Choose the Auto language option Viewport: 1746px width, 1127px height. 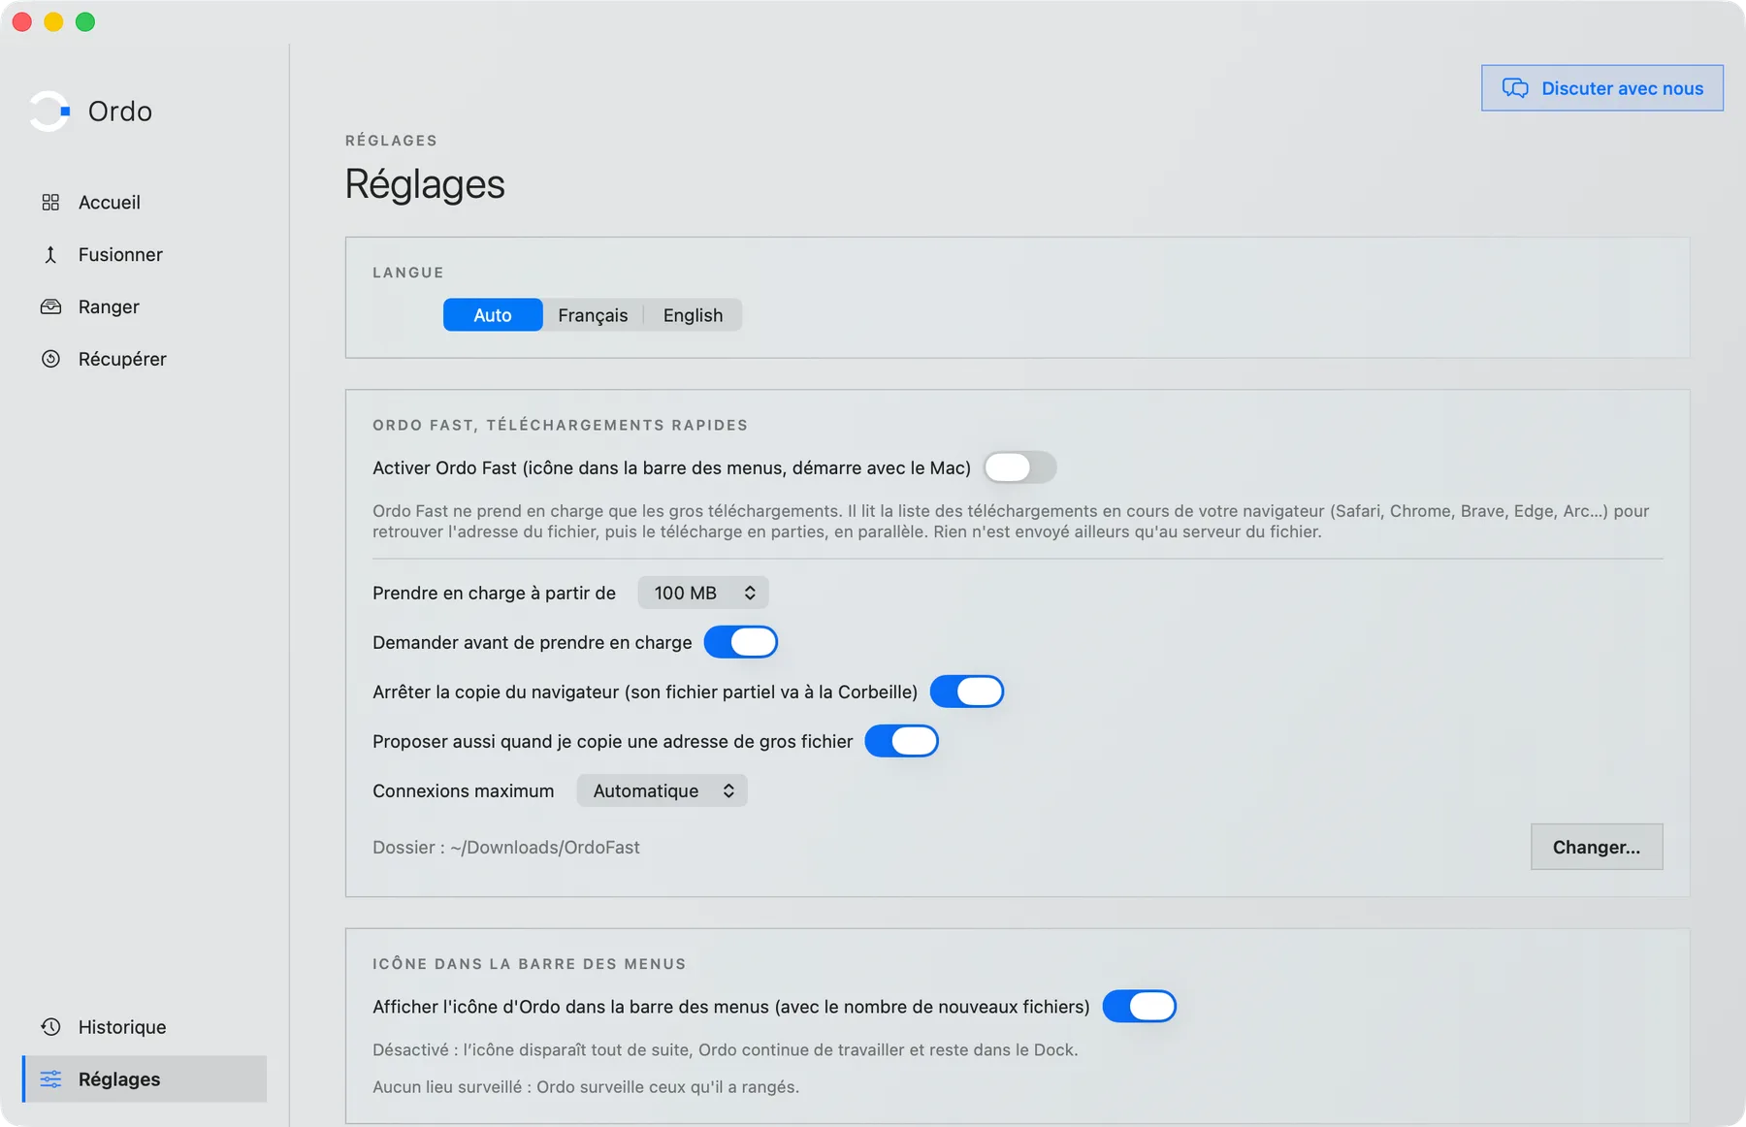(x=493, y=315)
